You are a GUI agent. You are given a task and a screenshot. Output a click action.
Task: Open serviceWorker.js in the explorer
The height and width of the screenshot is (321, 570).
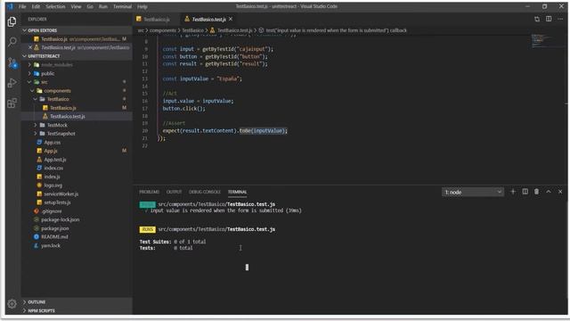(x=77, y=194)
